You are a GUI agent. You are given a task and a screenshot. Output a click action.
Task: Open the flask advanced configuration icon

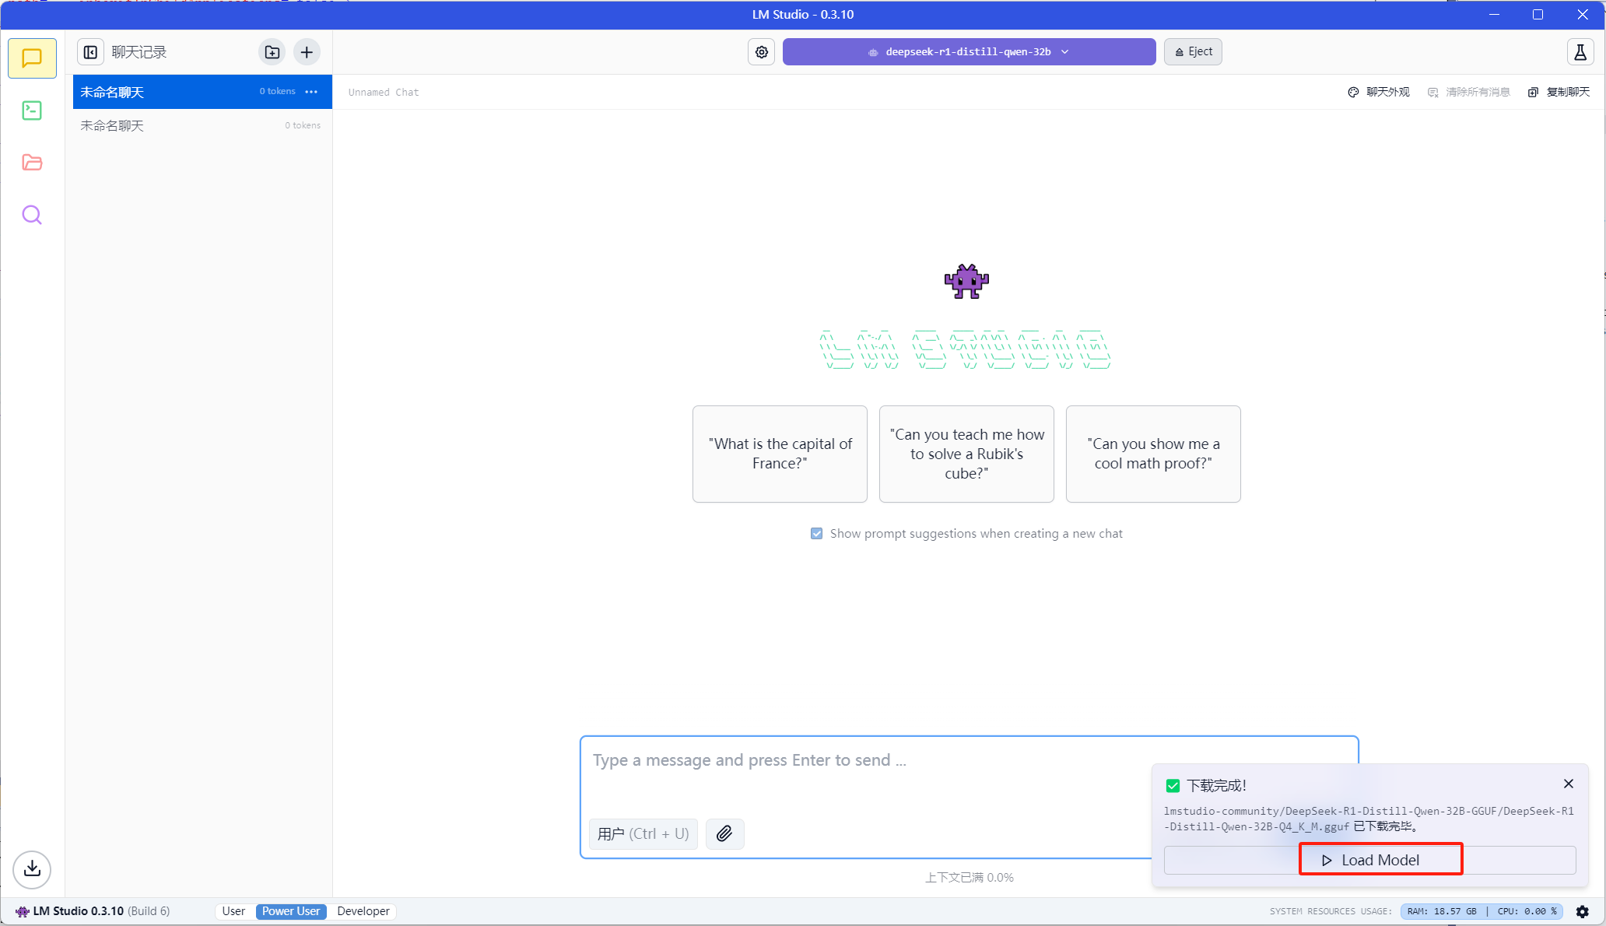click(1580, 52)
